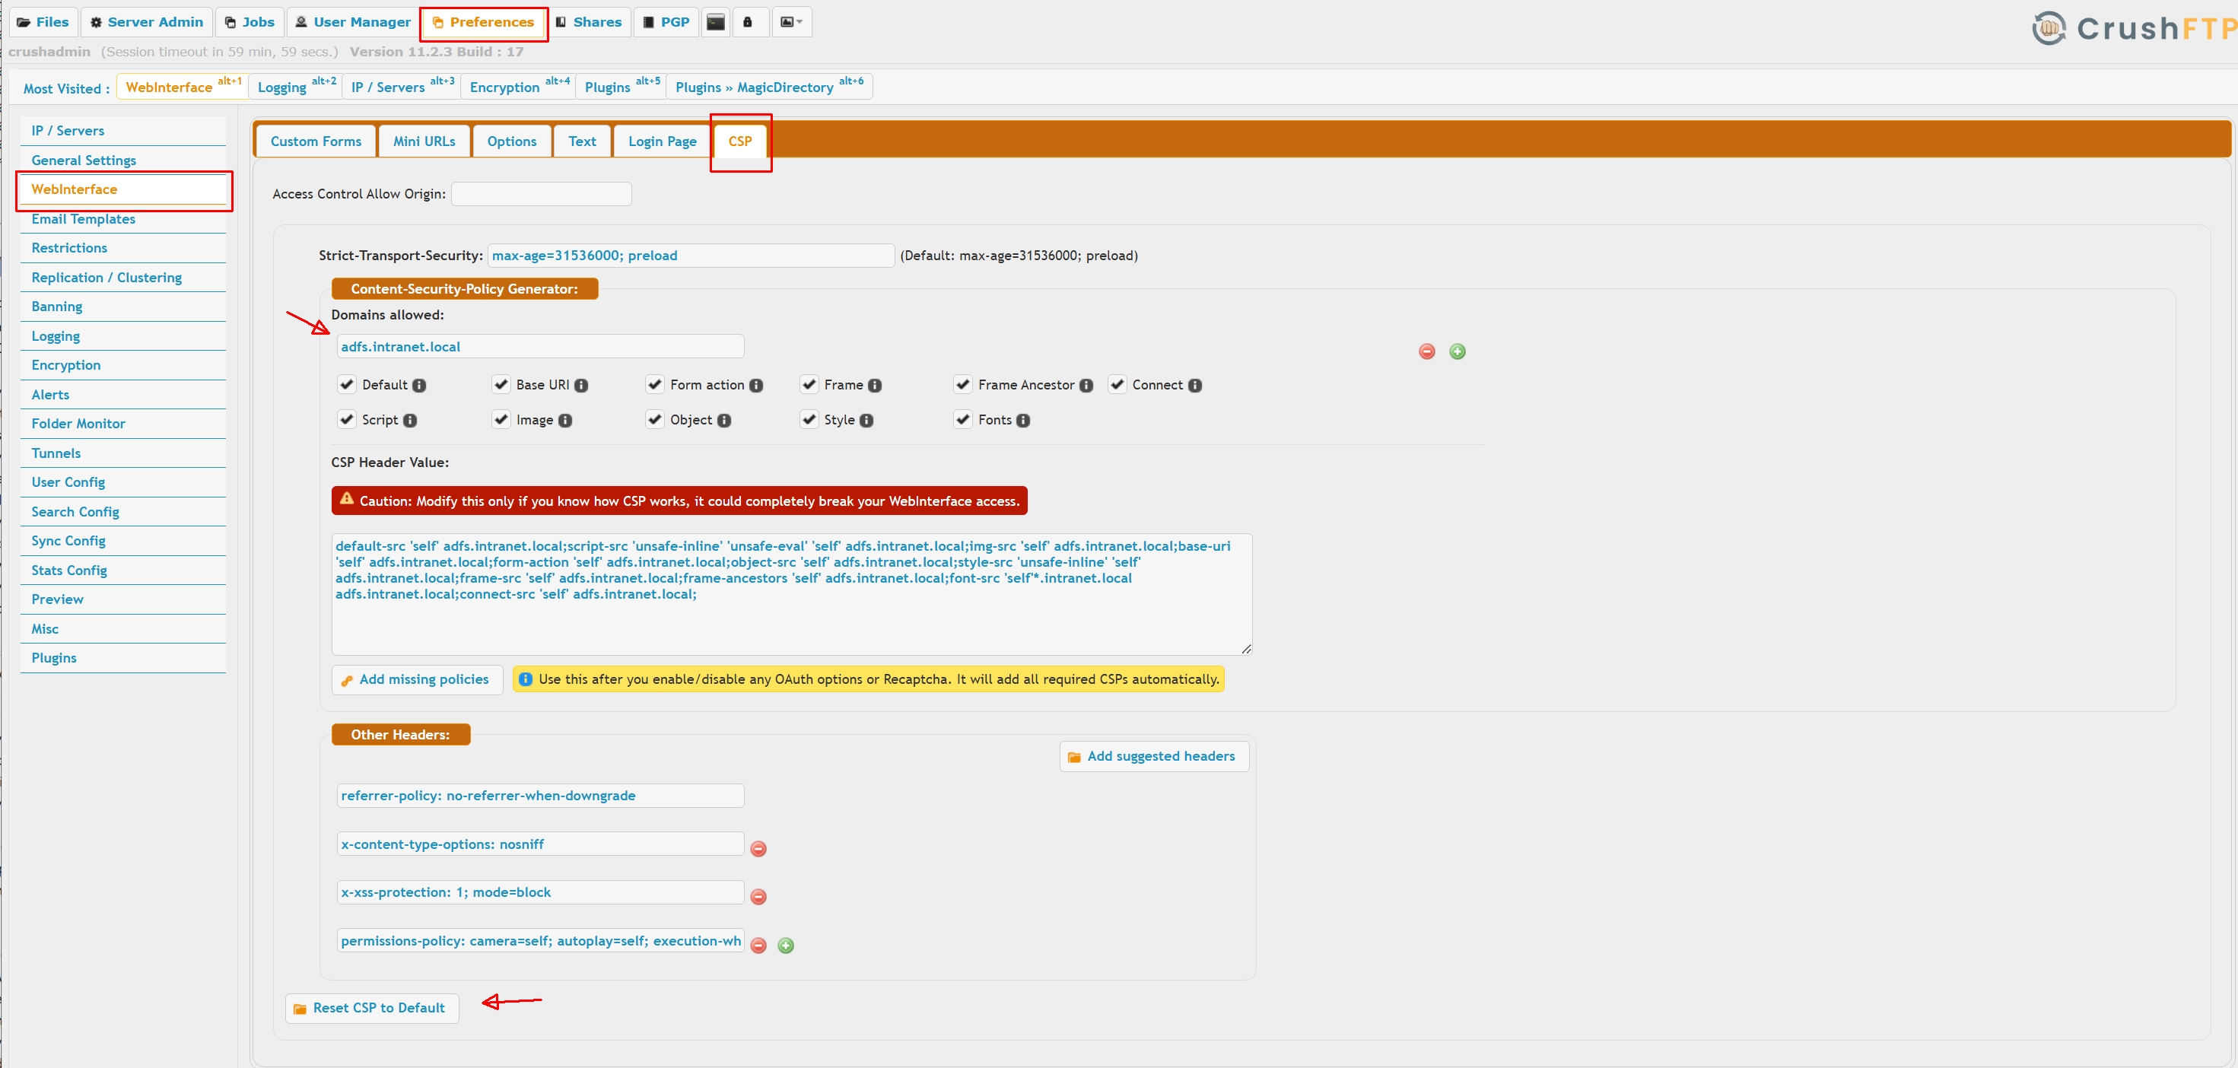Open Folder Monitor in sidebar
Screen dimensions: 2238x1068
[x=123, y=424]
